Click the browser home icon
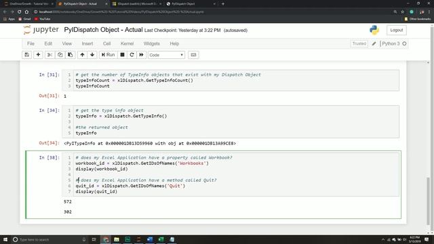This screenshot has width=434, height=244. (26, 12)
